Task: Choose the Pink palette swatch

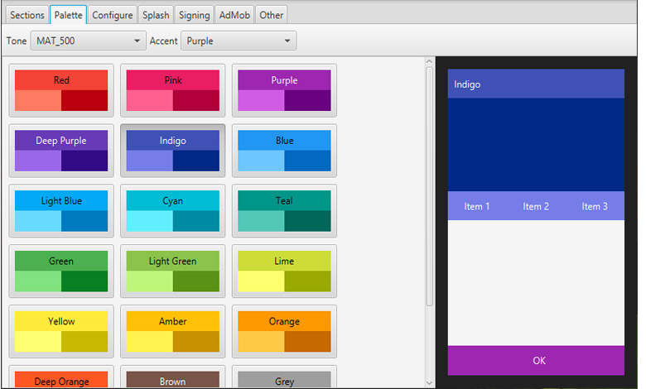Action: [x=172, y=90]
